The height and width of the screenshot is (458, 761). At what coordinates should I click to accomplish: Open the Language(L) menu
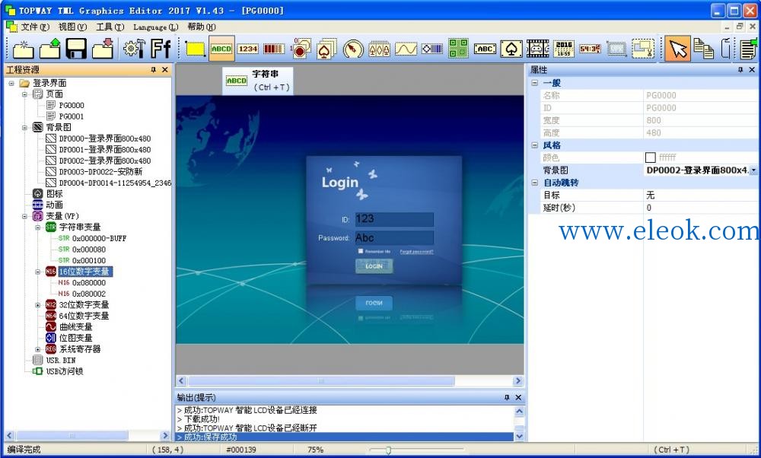(155, 27)
